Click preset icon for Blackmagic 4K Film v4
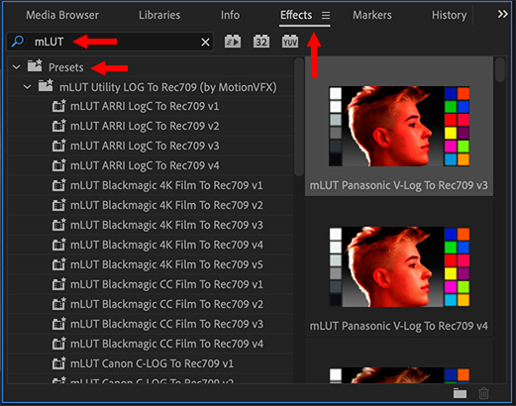The height and width of the screenshot is (406, 516). point(59,245)
